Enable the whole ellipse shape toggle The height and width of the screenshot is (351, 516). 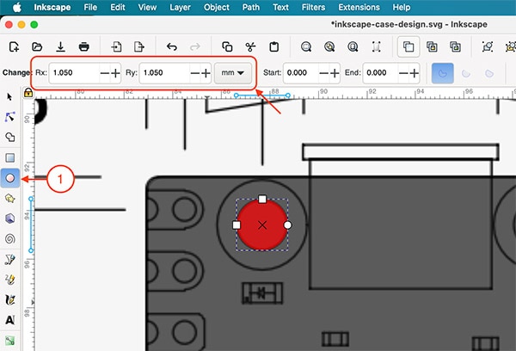click(x=442, y=74)
